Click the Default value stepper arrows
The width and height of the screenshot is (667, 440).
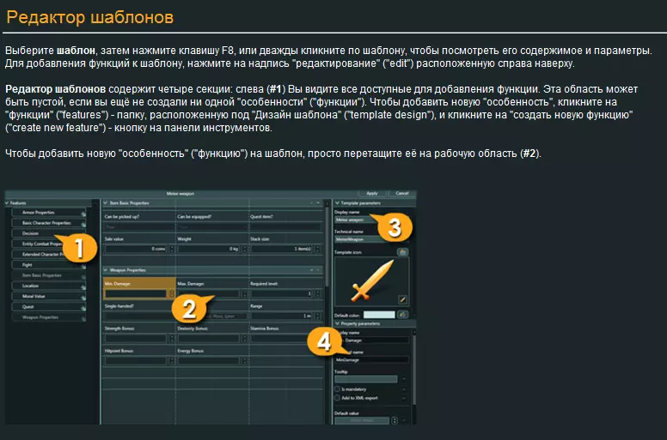tap(395, 420)
